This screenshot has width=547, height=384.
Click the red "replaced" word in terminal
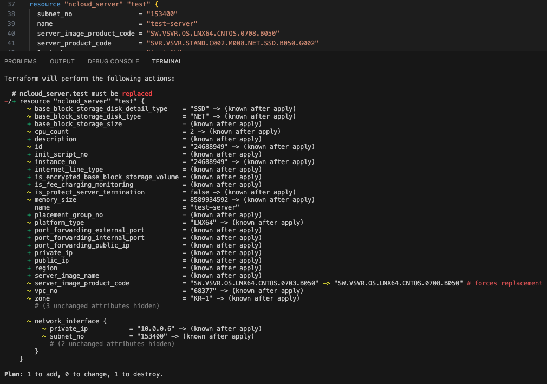137,94
